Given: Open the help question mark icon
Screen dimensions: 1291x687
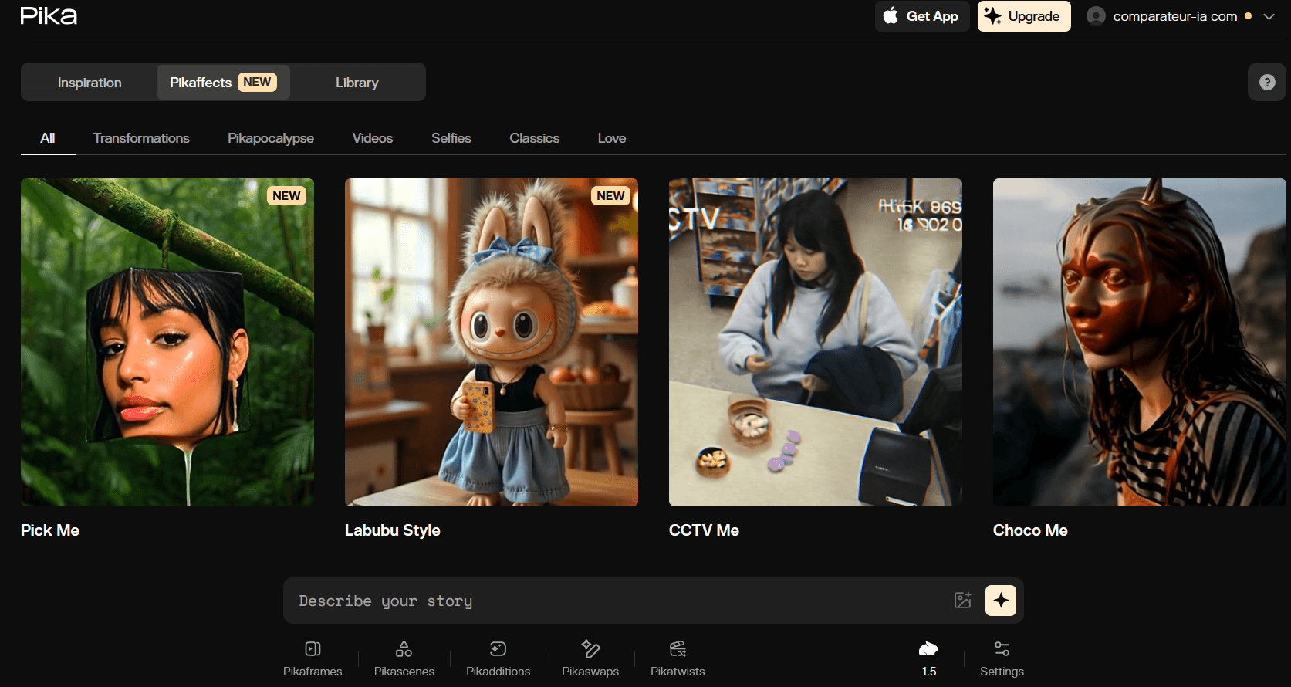Looking at the screenshot, I should coord(1266,83).
